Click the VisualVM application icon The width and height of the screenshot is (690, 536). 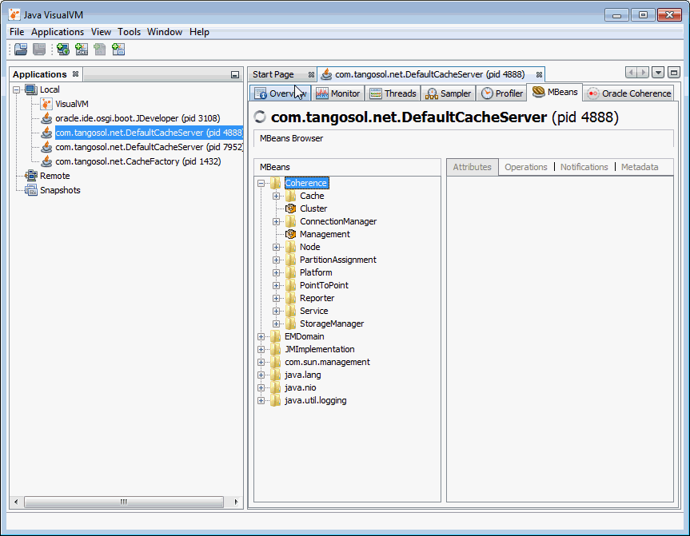46,104
